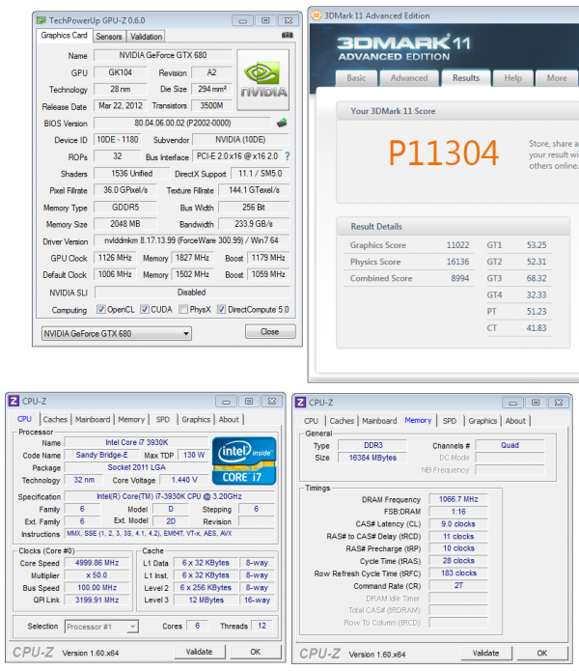This screenshot has width=579, height=671.
Task: Open the Caches tab in left CPU-Z
Action: (x=55, y=419)
